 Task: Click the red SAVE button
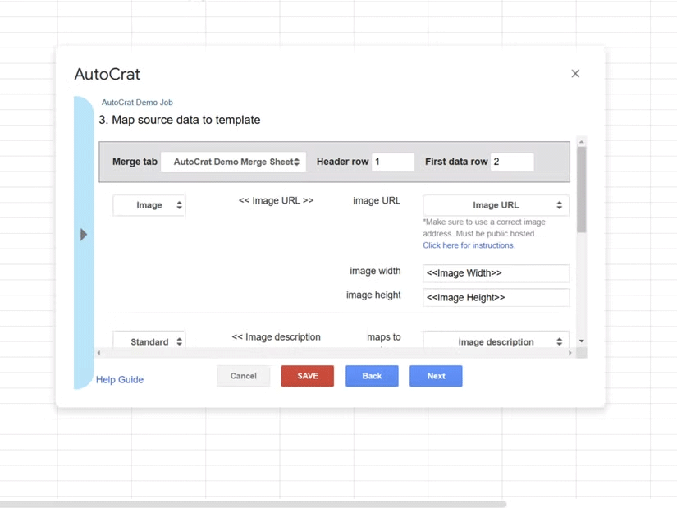[x=308, y=376]
